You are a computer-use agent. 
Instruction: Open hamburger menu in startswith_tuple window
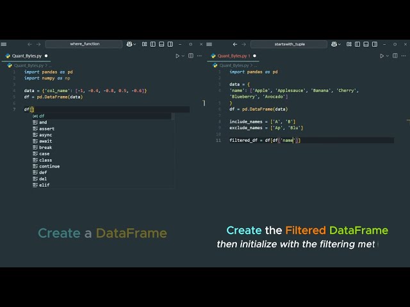coord(209,44)
